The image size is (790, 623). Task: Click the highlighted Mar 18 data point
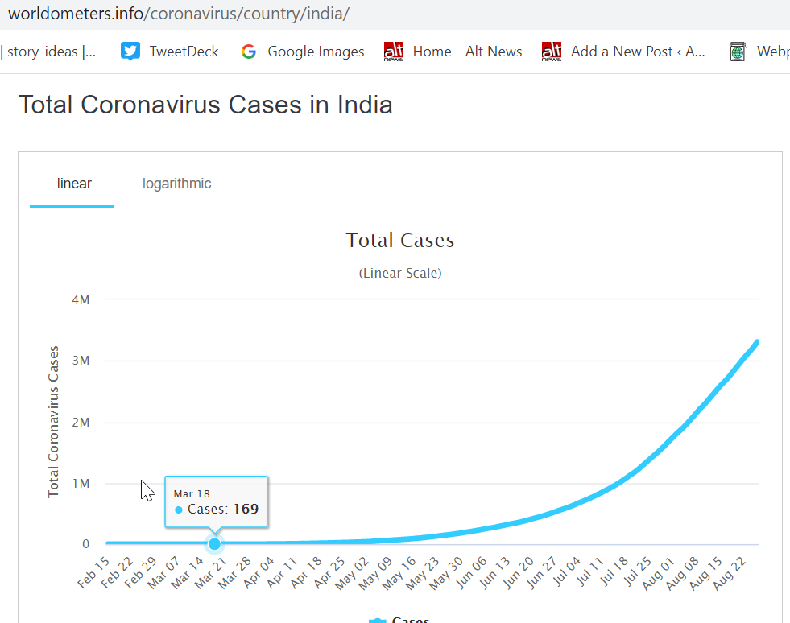point(215,544)
